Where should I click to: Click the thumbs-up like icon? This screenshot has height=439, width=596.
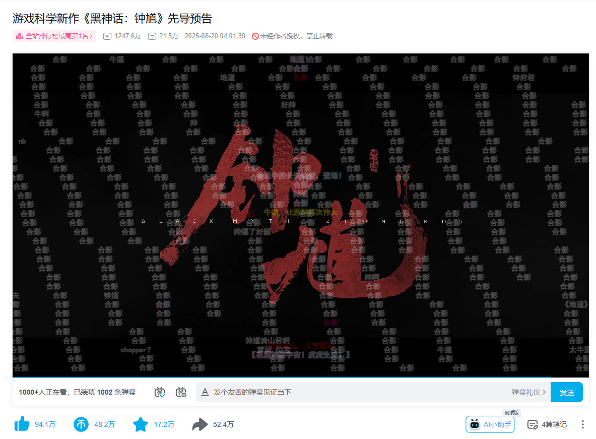pos(22,424)
